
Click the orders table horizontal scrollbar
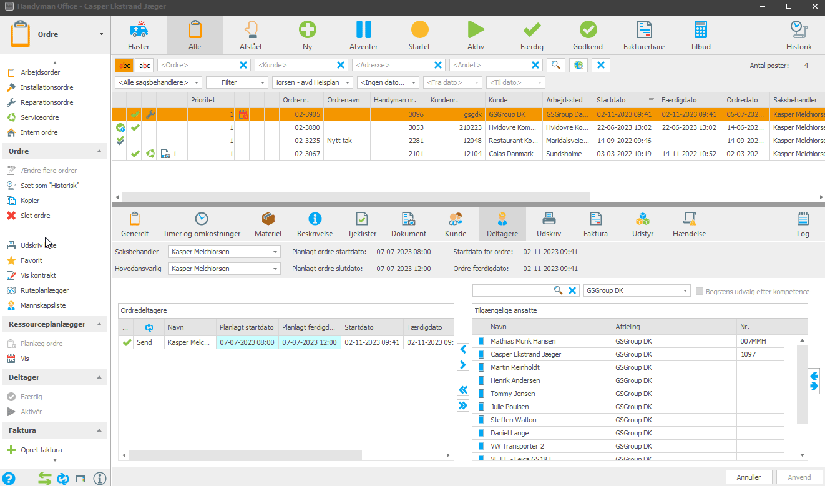[355, 197]
